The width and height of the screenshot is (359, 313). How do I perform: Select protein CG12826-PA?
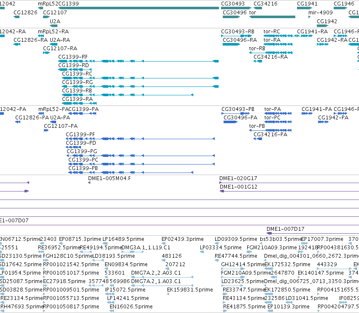(32, 118)
